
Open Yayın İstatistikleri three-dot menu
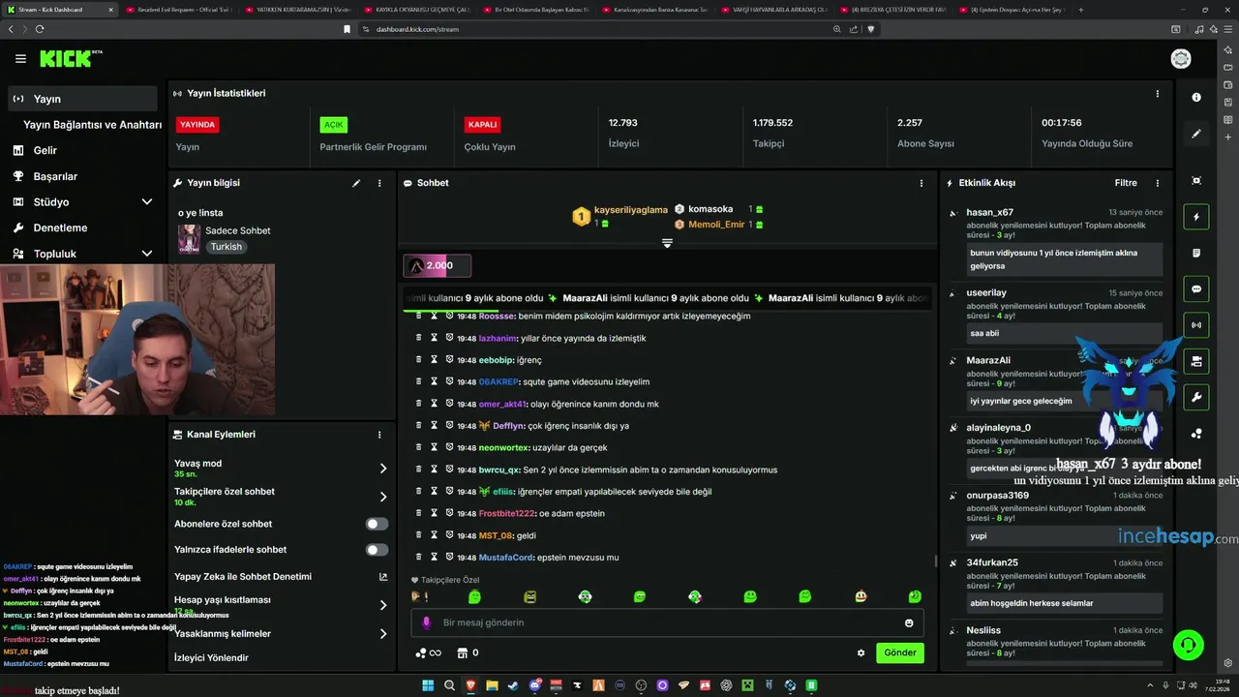click(x=1157, y=94)
